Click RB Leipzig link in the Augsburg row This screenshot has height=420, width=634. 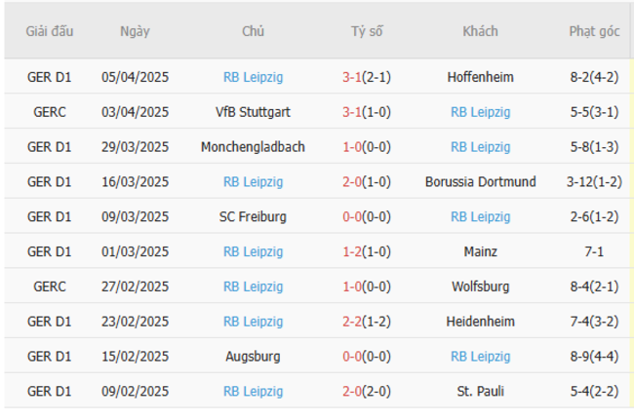[x=480, y=357]
